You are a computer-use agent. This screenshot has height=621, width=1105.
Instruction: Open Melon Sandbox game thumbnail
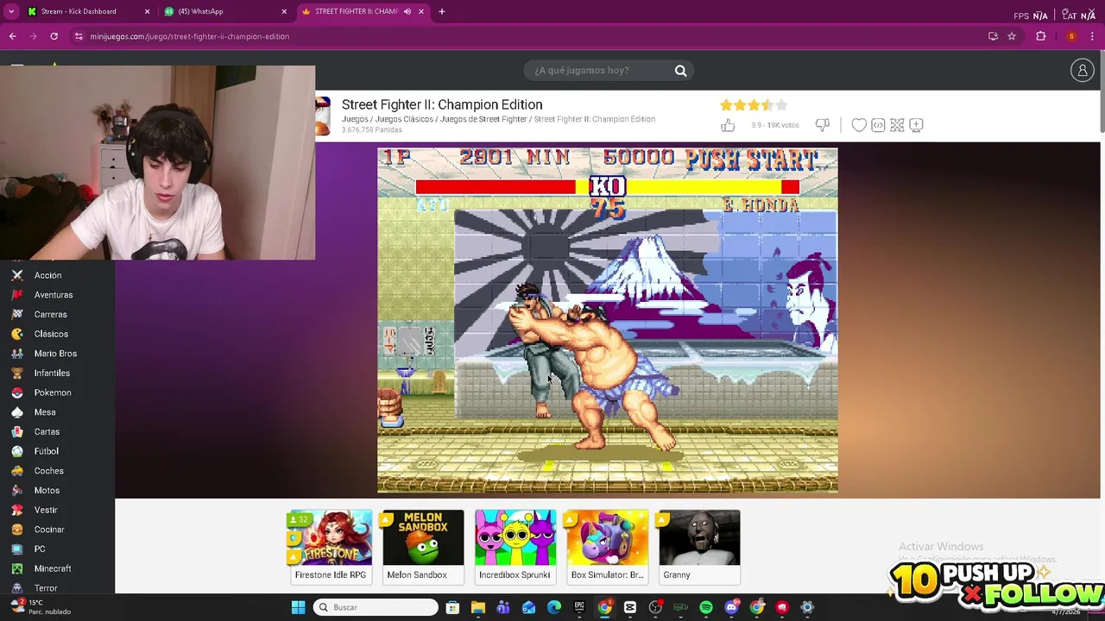423,546
